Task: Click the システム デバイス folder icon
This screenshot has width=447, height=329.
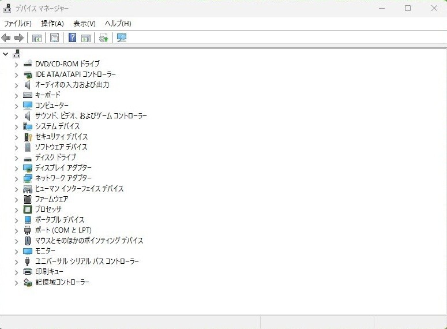Action: [28, 126]
